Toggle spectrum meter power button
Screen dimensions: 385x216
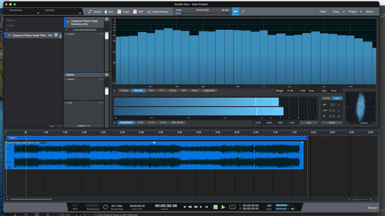tap(114, 91)
